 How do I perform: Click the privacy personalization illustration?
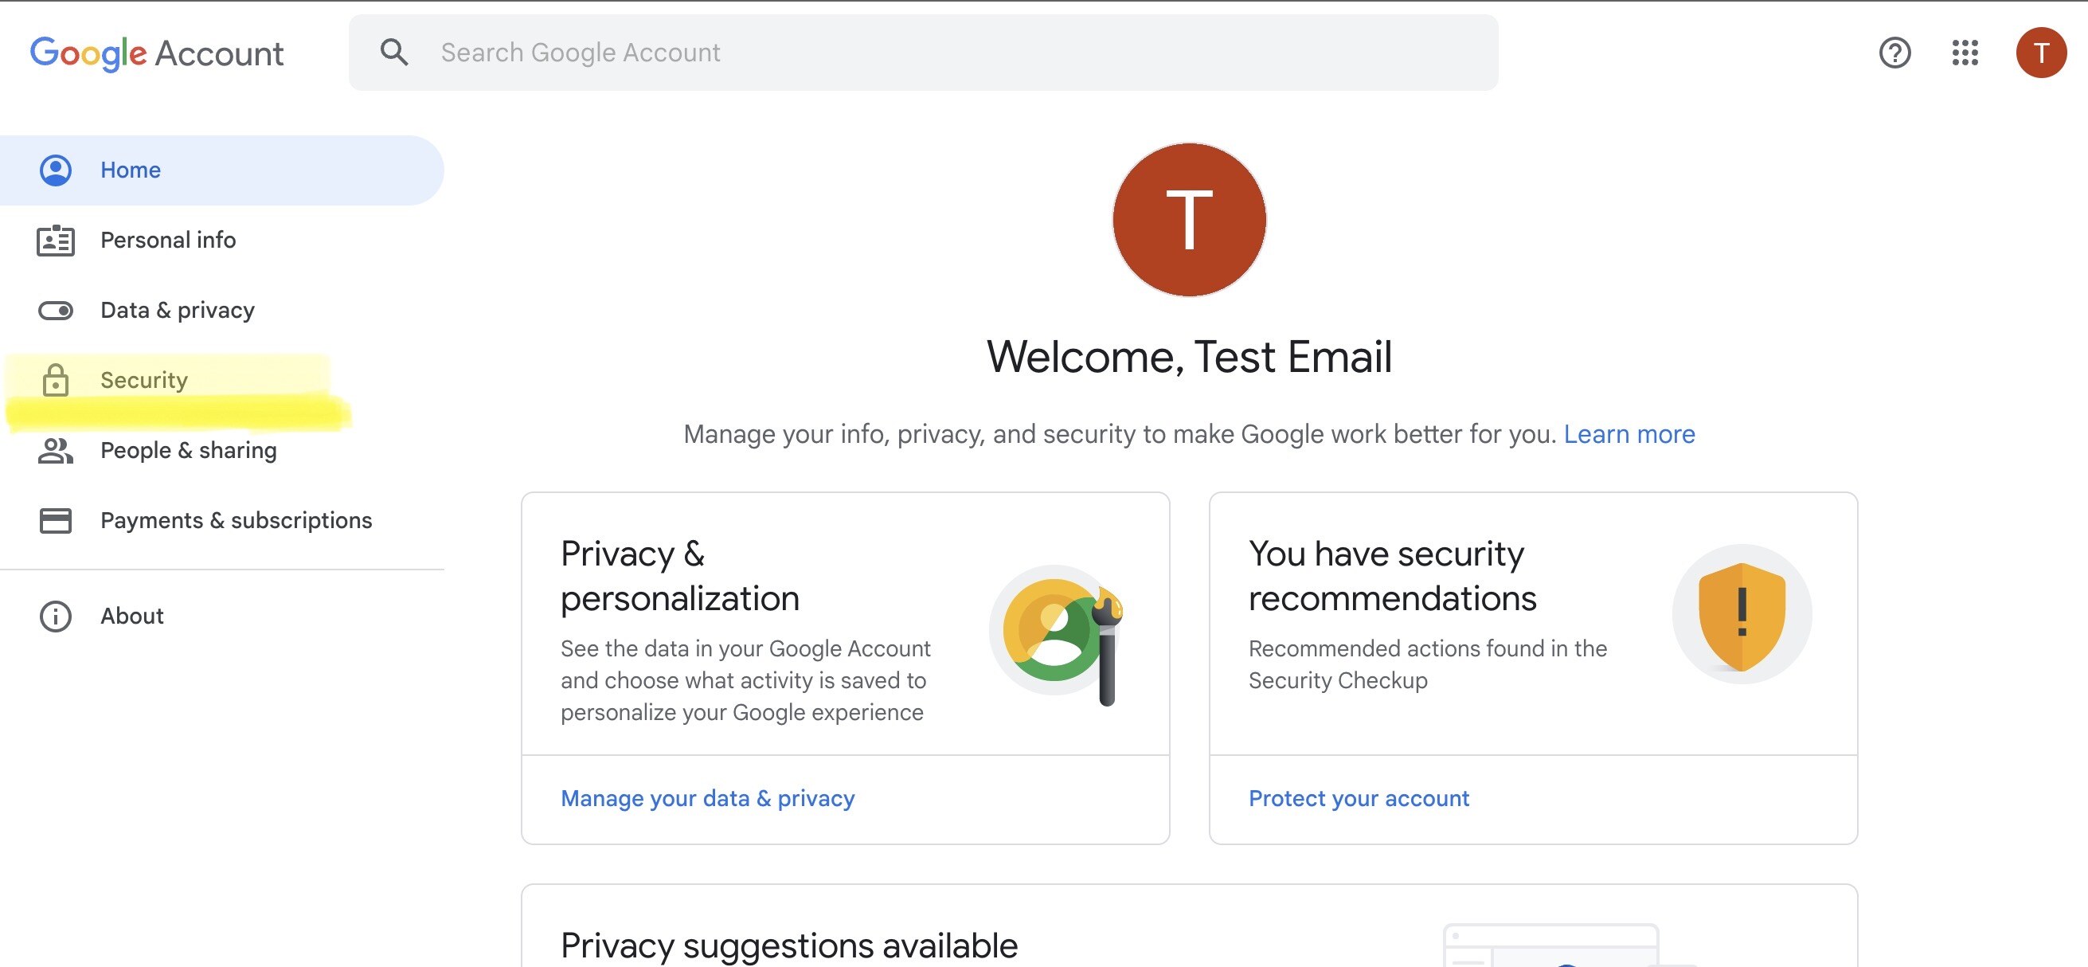tap(1057, 632)
